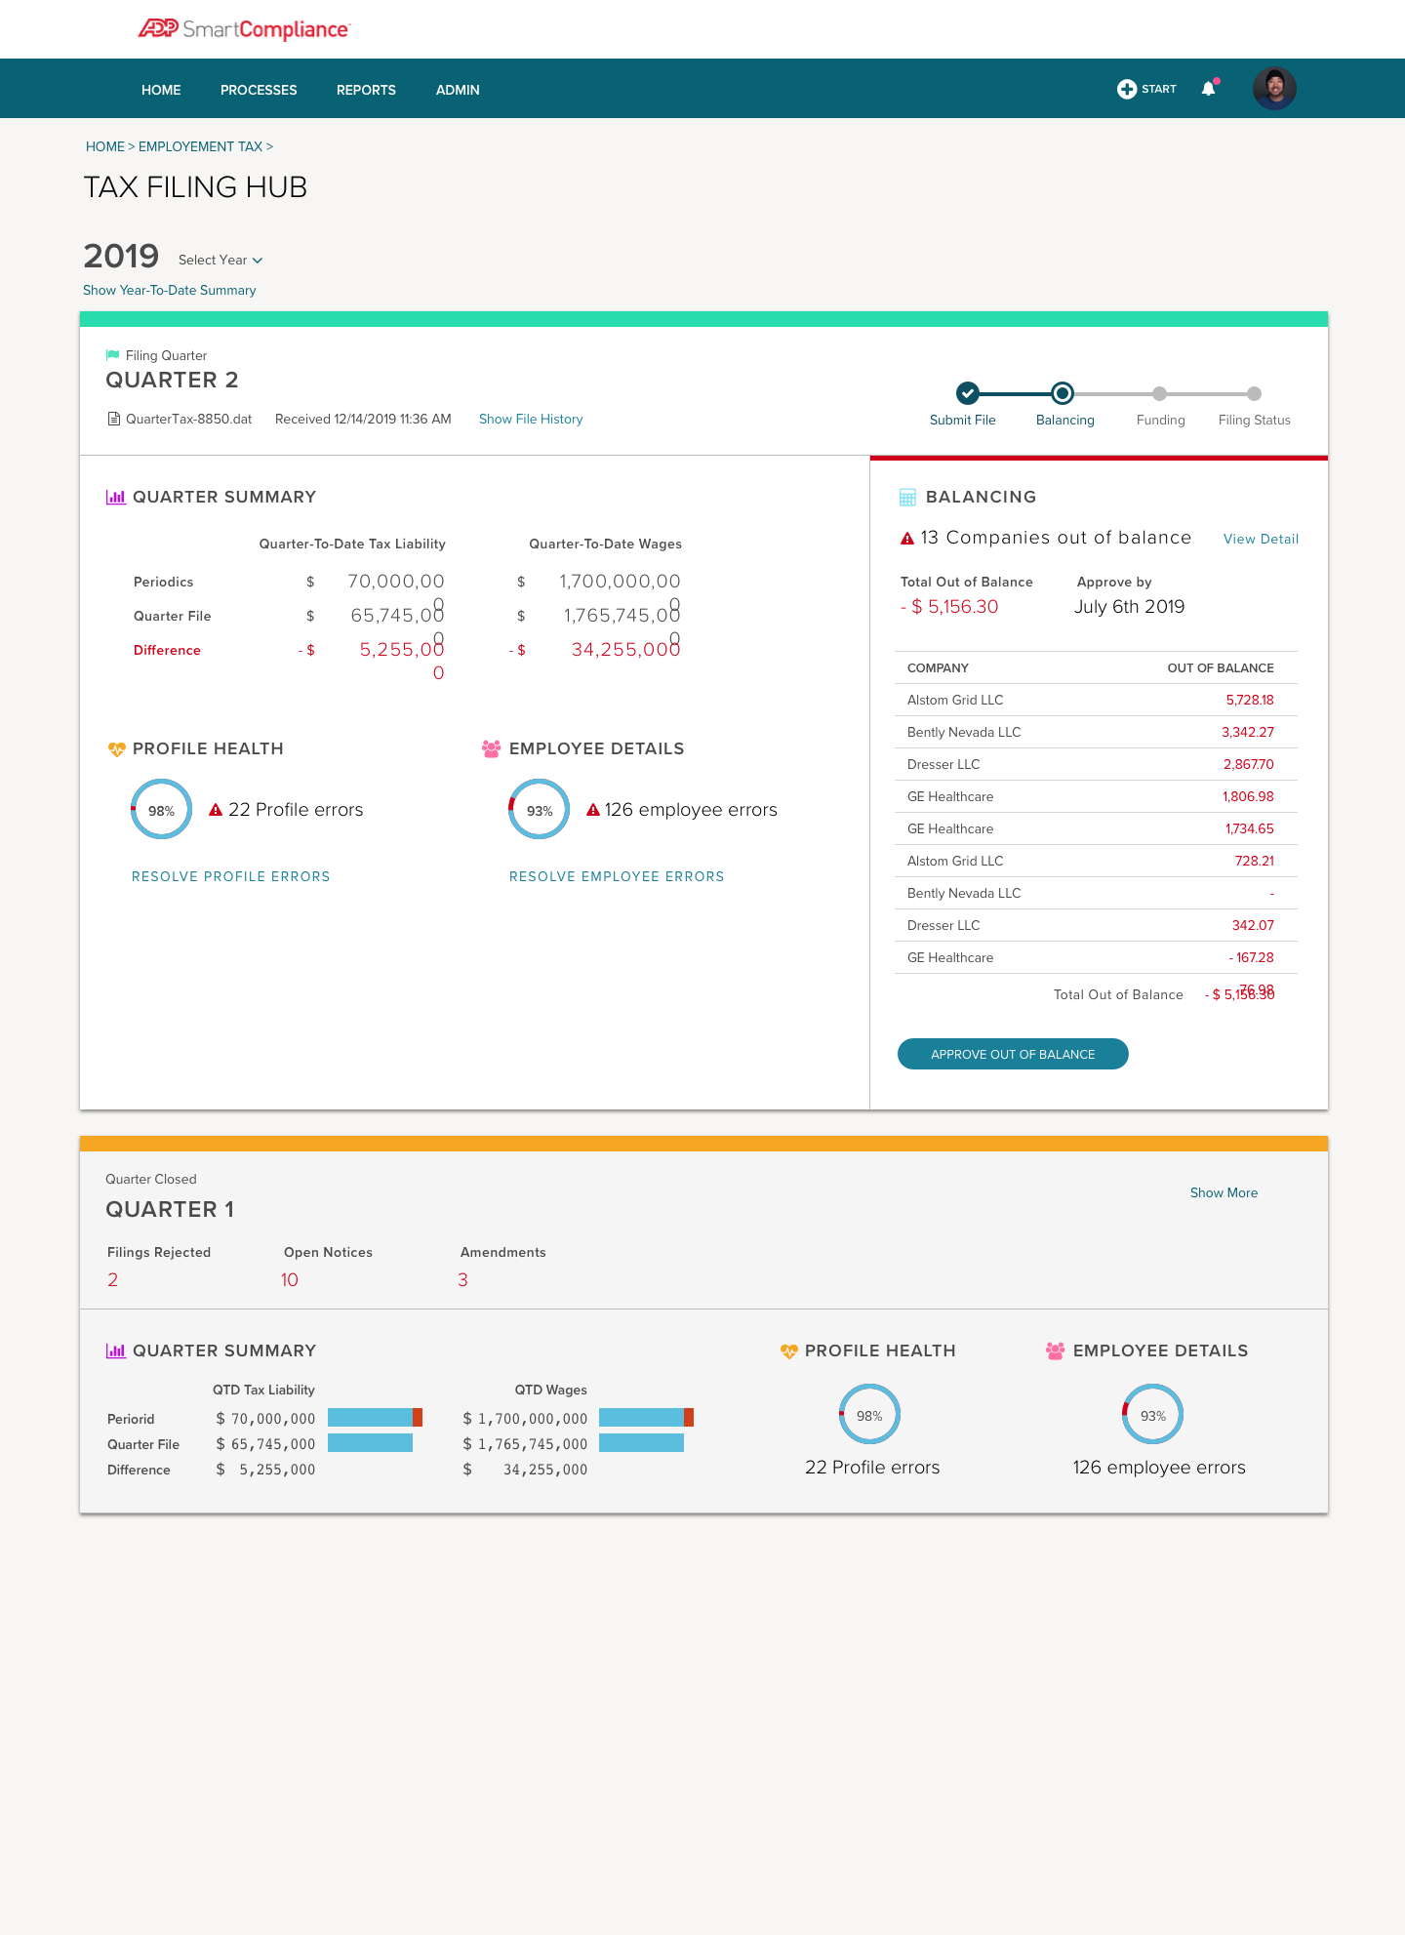The height and width of the screenshot is (1935, 1405).
Task: Click the HOME breadcrumb link
Action: 105,146
